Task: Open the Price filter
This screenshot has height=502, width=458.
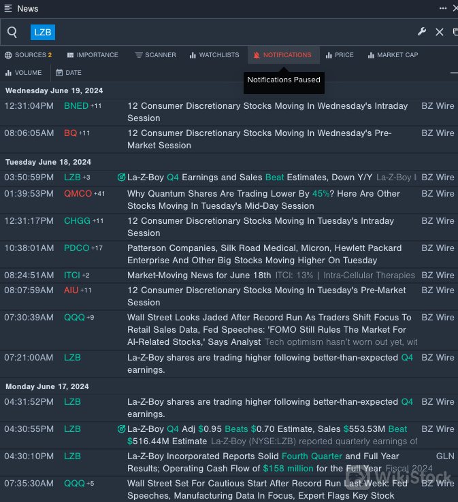Action: pos(340,55)
